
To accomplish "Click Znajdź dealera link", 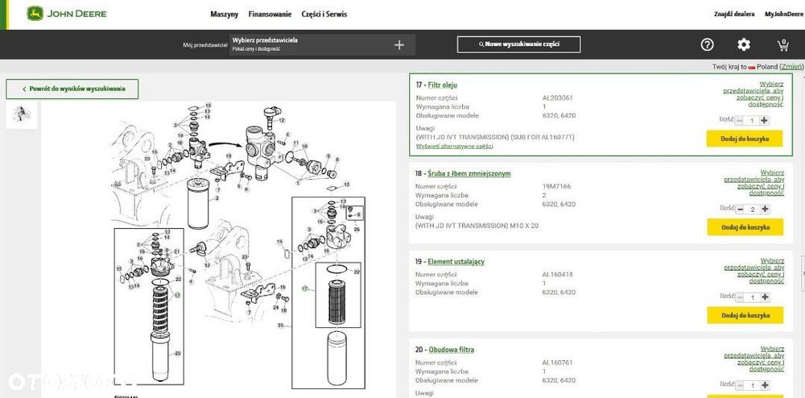I will tap(734, 15).
